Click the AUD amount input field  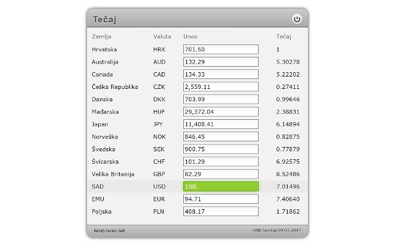[221, 62]
